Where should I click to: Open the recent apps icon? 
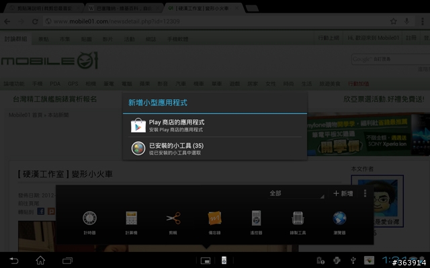point(67,261)
